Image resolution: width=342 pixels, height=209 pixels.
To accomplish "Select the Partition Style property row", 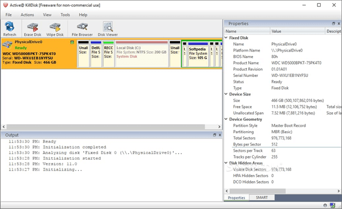I will [283, 126].
